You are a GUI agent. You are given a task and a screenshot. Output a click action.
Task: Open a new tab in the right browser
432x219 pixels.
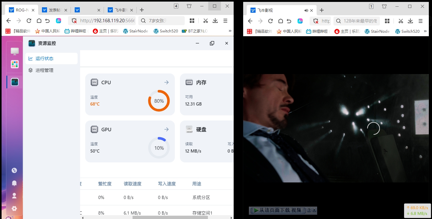pos(322,10)
